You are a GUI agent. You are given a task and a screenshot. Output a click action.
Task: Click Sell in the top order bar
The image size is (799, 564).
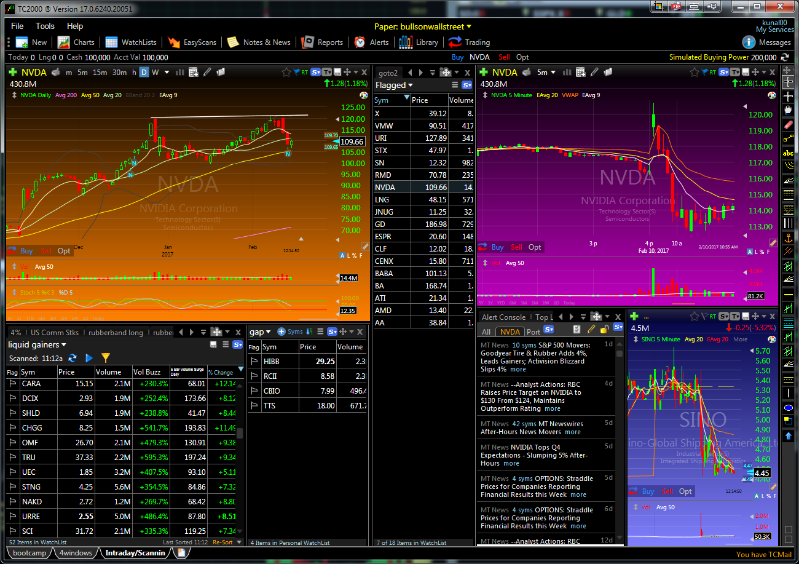point(504,57)
